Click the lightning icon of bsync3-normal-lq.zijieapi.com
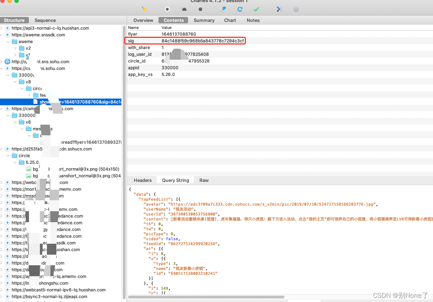 tap(7, 296)
